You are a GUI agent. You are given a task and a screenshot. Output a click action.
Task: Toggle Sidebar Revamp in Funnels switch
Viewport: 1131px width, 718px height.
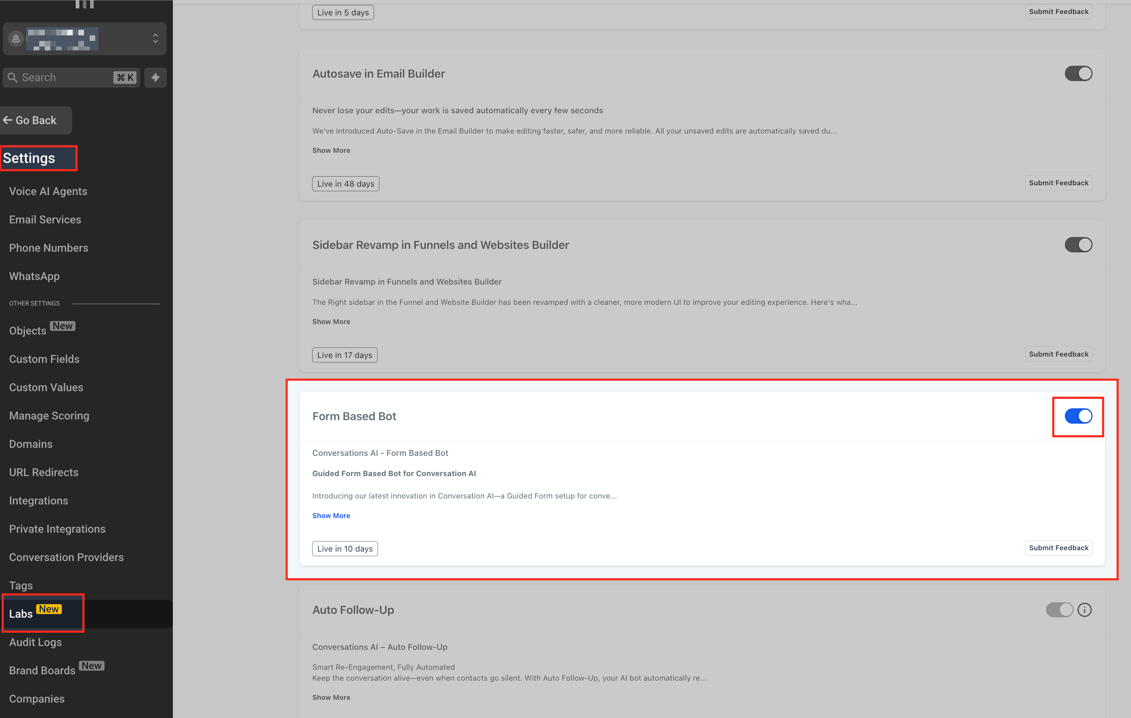click(x=1078, y=245)
